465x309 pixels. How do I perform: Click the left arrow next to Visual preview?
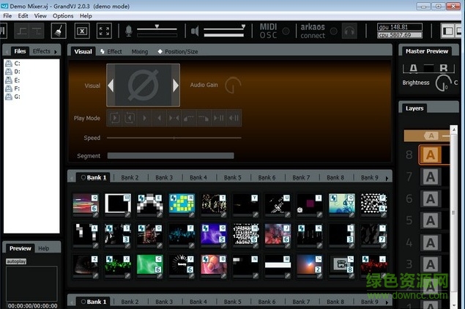coord(111,86)
